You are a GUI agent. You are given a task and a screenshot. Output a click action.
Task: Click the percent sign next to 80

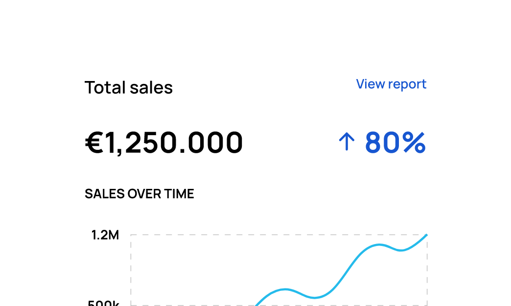(x=412, y=143)
